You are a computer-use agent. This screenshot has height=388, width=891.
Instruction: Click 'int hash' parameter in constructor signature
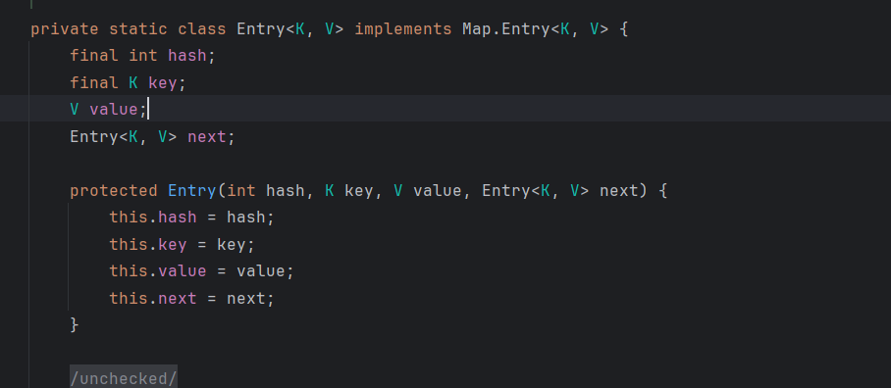tap(265, 191)
